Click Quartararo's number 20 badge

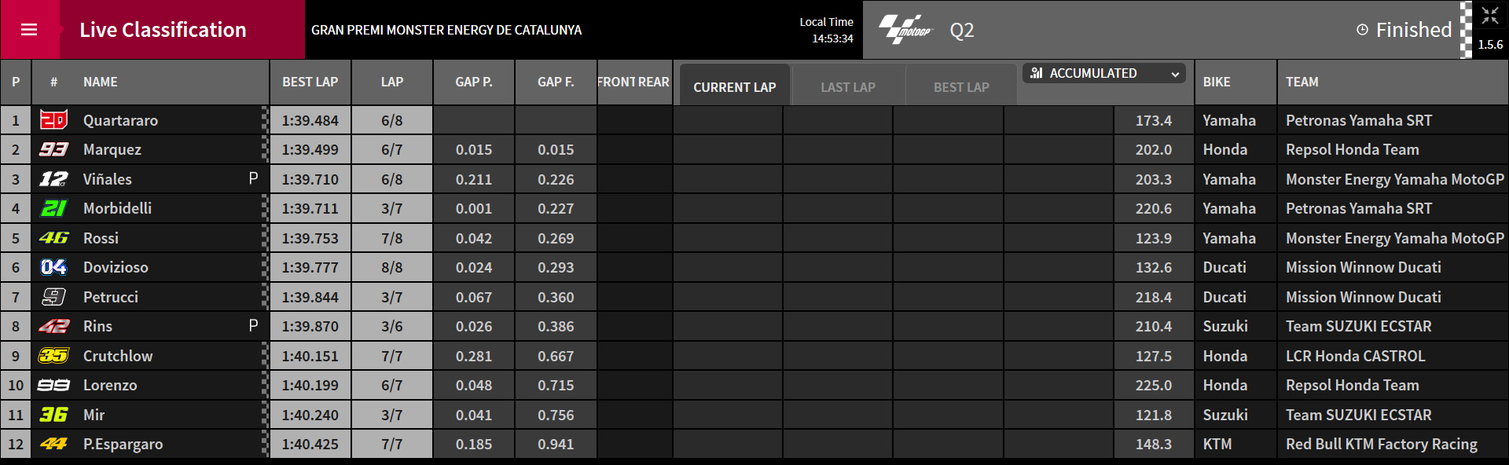(53, 120)
